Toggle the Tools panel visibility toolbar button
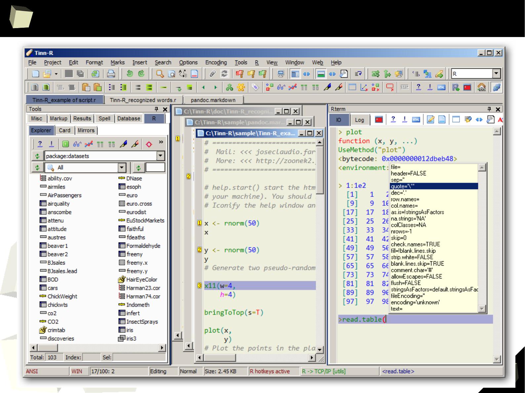Screen dimensions: 525x393 pos(295,74)
